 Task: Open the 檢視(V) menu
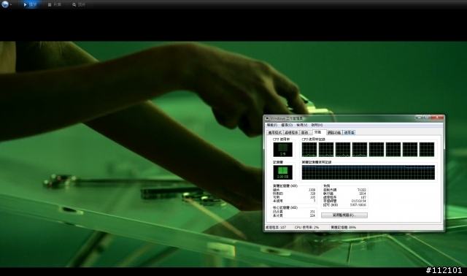[301, 125]
